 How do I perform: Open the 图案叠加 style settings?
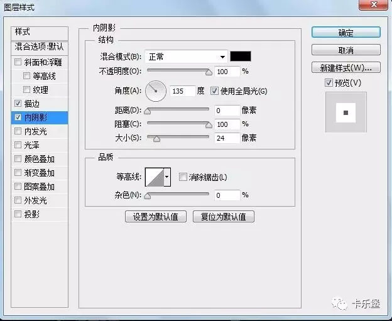(x=40, y=187)
